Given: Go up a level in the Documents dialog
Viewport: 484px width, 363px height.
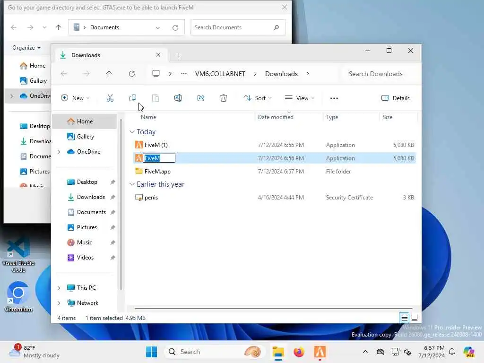Looking at the screenshot, I should [x=58, y=27].
